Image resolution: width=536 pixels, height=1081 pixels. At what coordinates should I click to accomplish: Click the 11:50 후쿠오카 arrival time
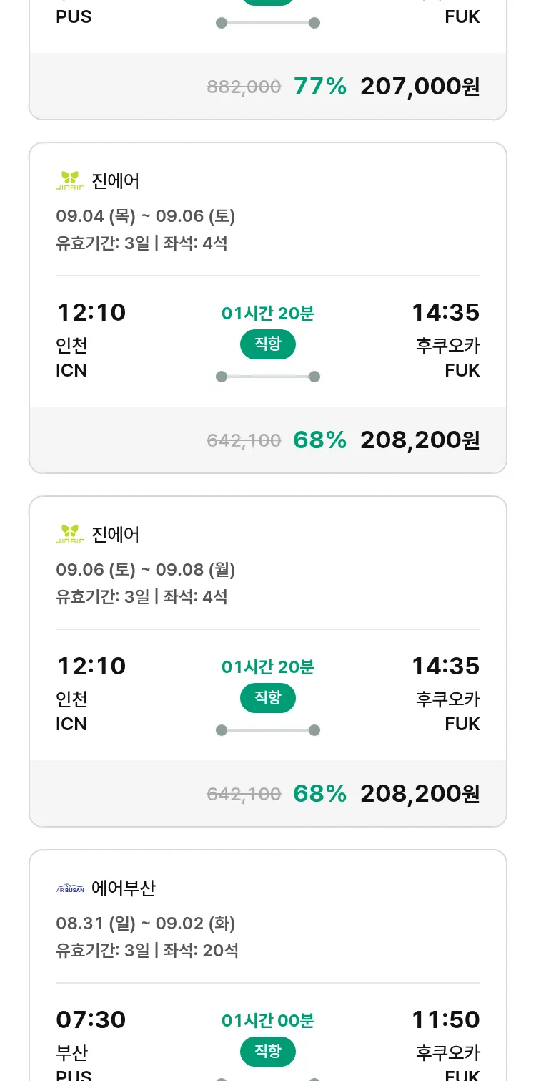point(445,1019)
